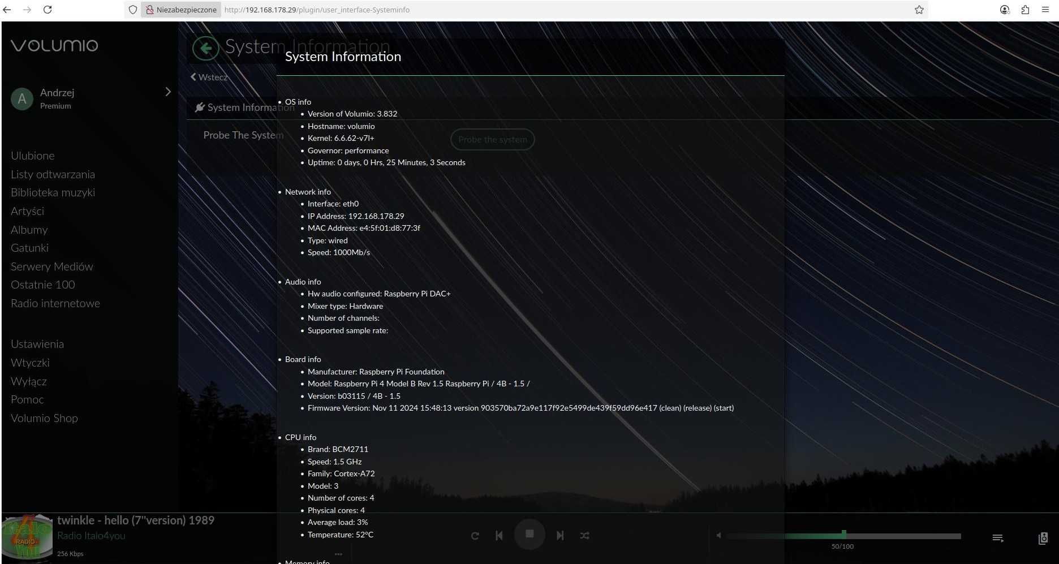Click the Uptime line
Screen dimensions: 1059x564
pyautogui.click(x=386, y=162)
